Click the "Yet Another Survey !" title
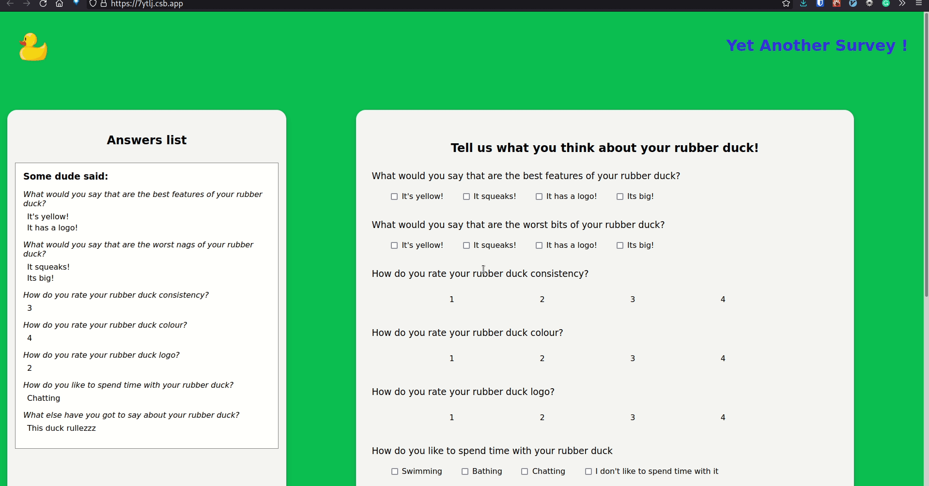 pyautogui.click(x=817, y=46)
